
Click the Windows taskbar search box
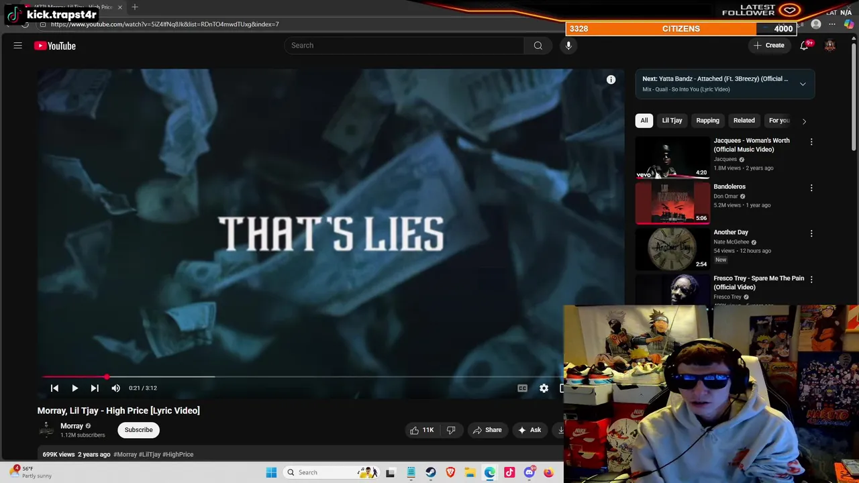click(x=331, y=472)
